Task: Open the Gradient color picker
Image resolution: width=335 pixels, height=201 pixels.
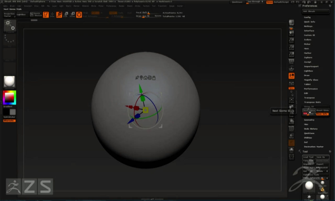Action: [x=9, y=98]
